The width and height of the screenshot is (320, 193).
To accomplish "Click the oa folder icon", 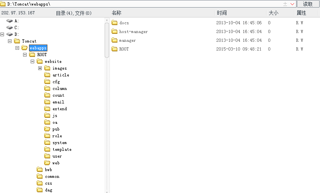I will coord(47,122).
